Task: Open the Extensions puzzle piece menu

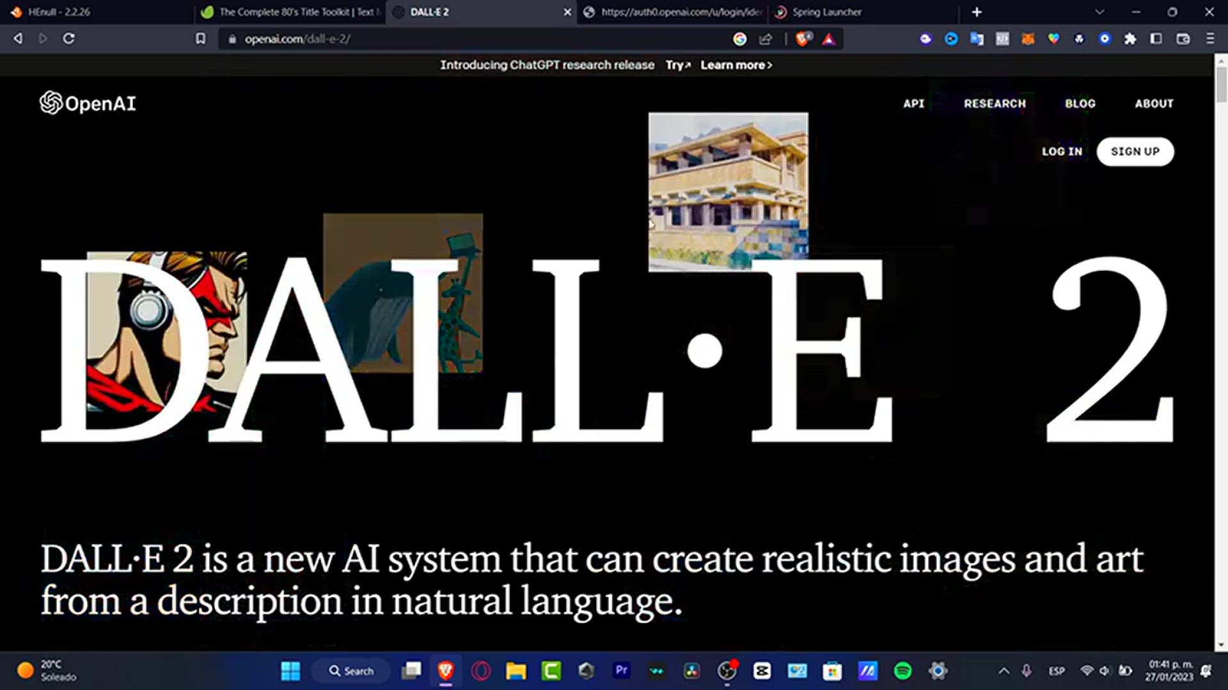Action: tap(1130, 39)
